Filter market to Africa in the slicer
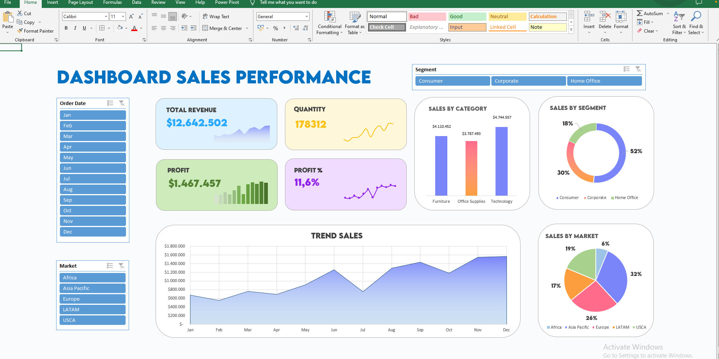The image size is (719, 359). [92, 277]
